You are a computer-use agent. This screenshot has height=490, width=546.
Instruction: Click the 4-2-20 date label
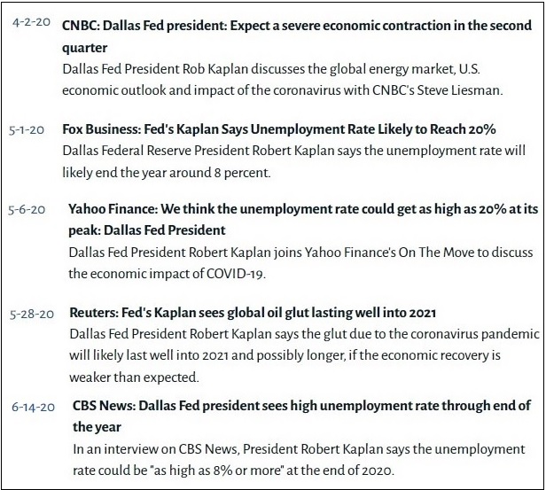pos(31,22)
